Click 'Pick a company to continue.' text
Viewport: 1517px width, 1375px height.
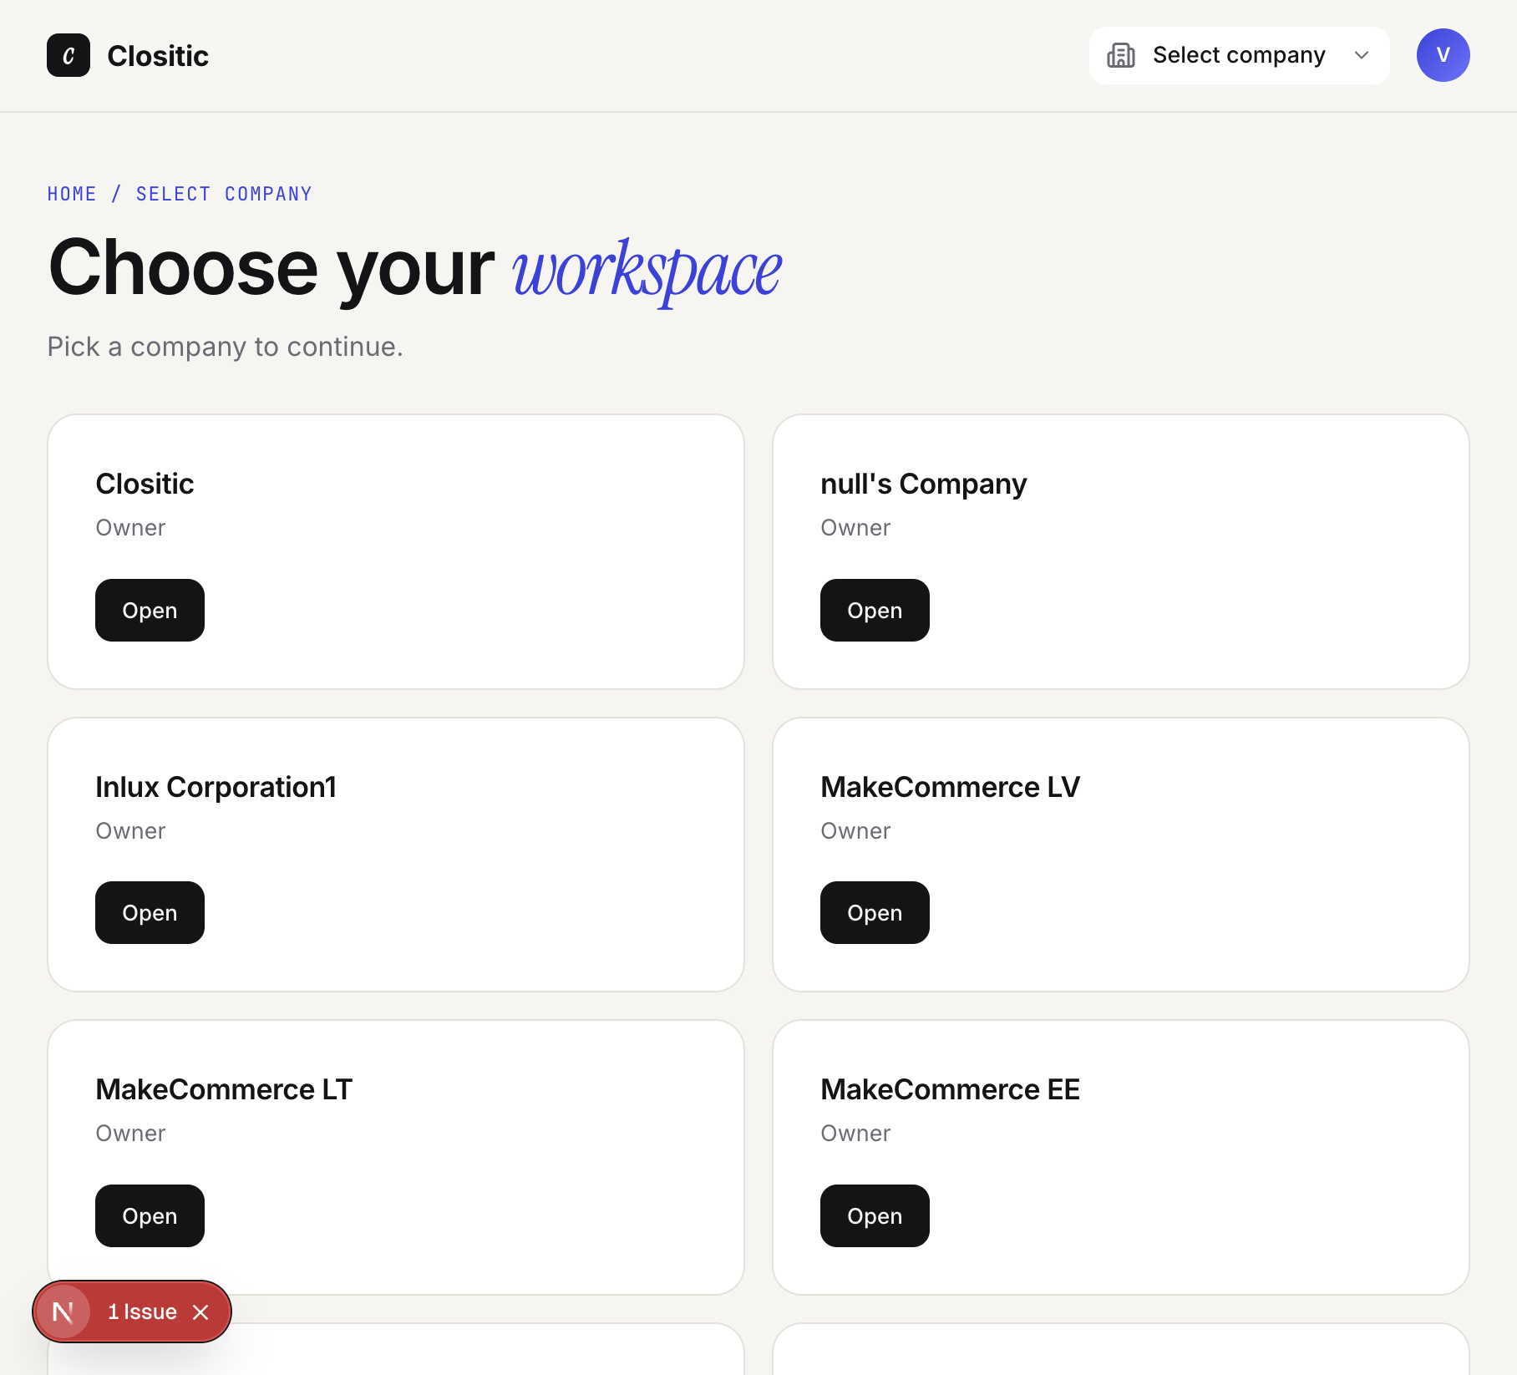226,347
